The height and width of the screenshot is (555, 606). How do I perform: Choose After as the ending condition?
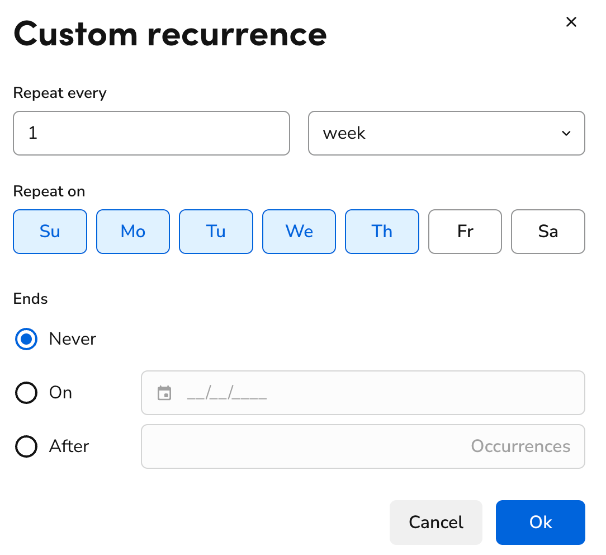26,446
